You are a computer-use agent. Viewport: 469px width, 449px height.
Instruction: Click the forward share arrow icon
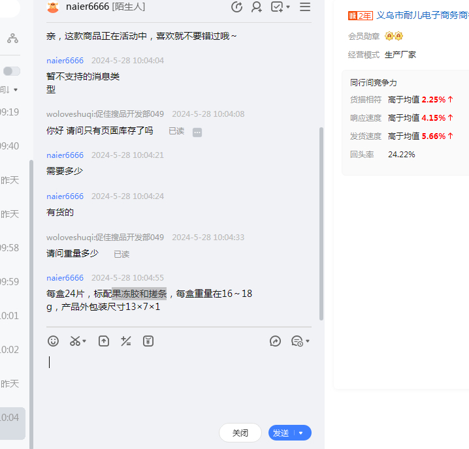[x=275, y=341]
